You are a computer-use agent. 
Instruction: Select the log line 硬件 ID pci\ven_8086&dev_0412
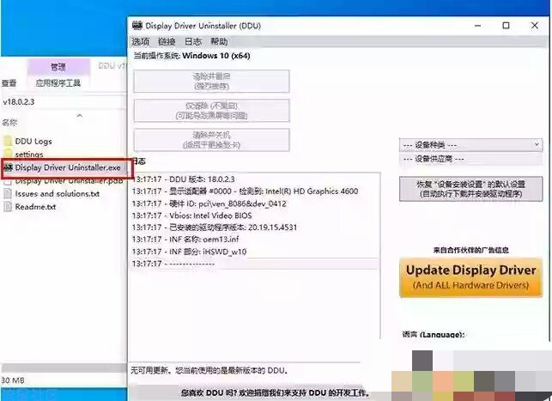[209, 204]
